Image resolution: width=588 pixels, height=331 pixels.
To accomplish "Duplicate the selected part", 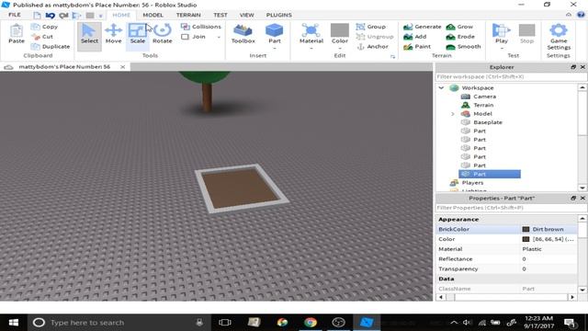I will click(51, 46).
